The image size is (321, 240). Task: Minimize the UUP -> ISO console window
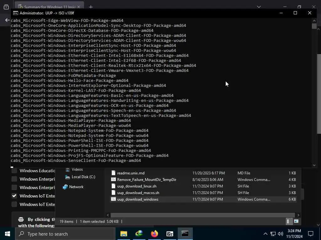[281, 13]
